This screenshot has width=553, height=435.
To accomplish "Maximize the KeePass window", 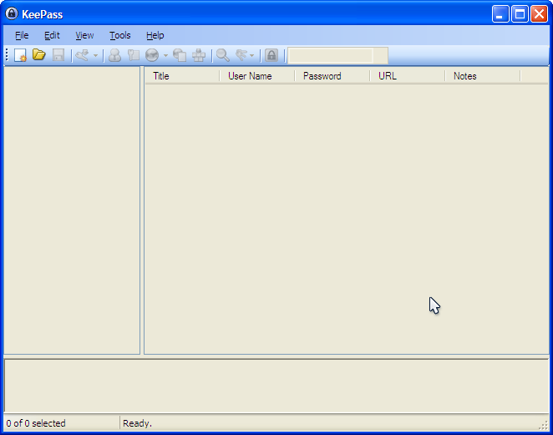I will point(520,14).
